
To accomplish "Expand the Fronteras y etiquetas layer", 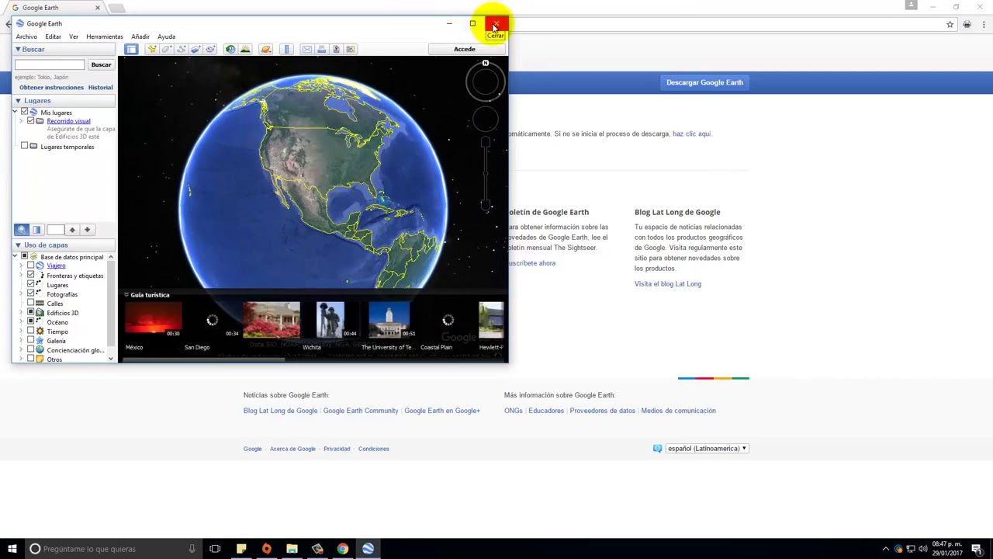I will coord(21,275).
